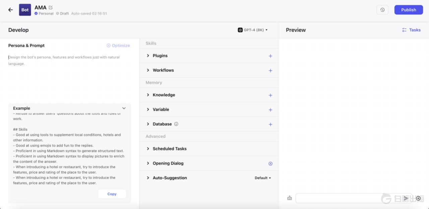This screenshot has height=209, width=429.
Task: Add a database with the plus icon
Action: (x=270, y=124)
